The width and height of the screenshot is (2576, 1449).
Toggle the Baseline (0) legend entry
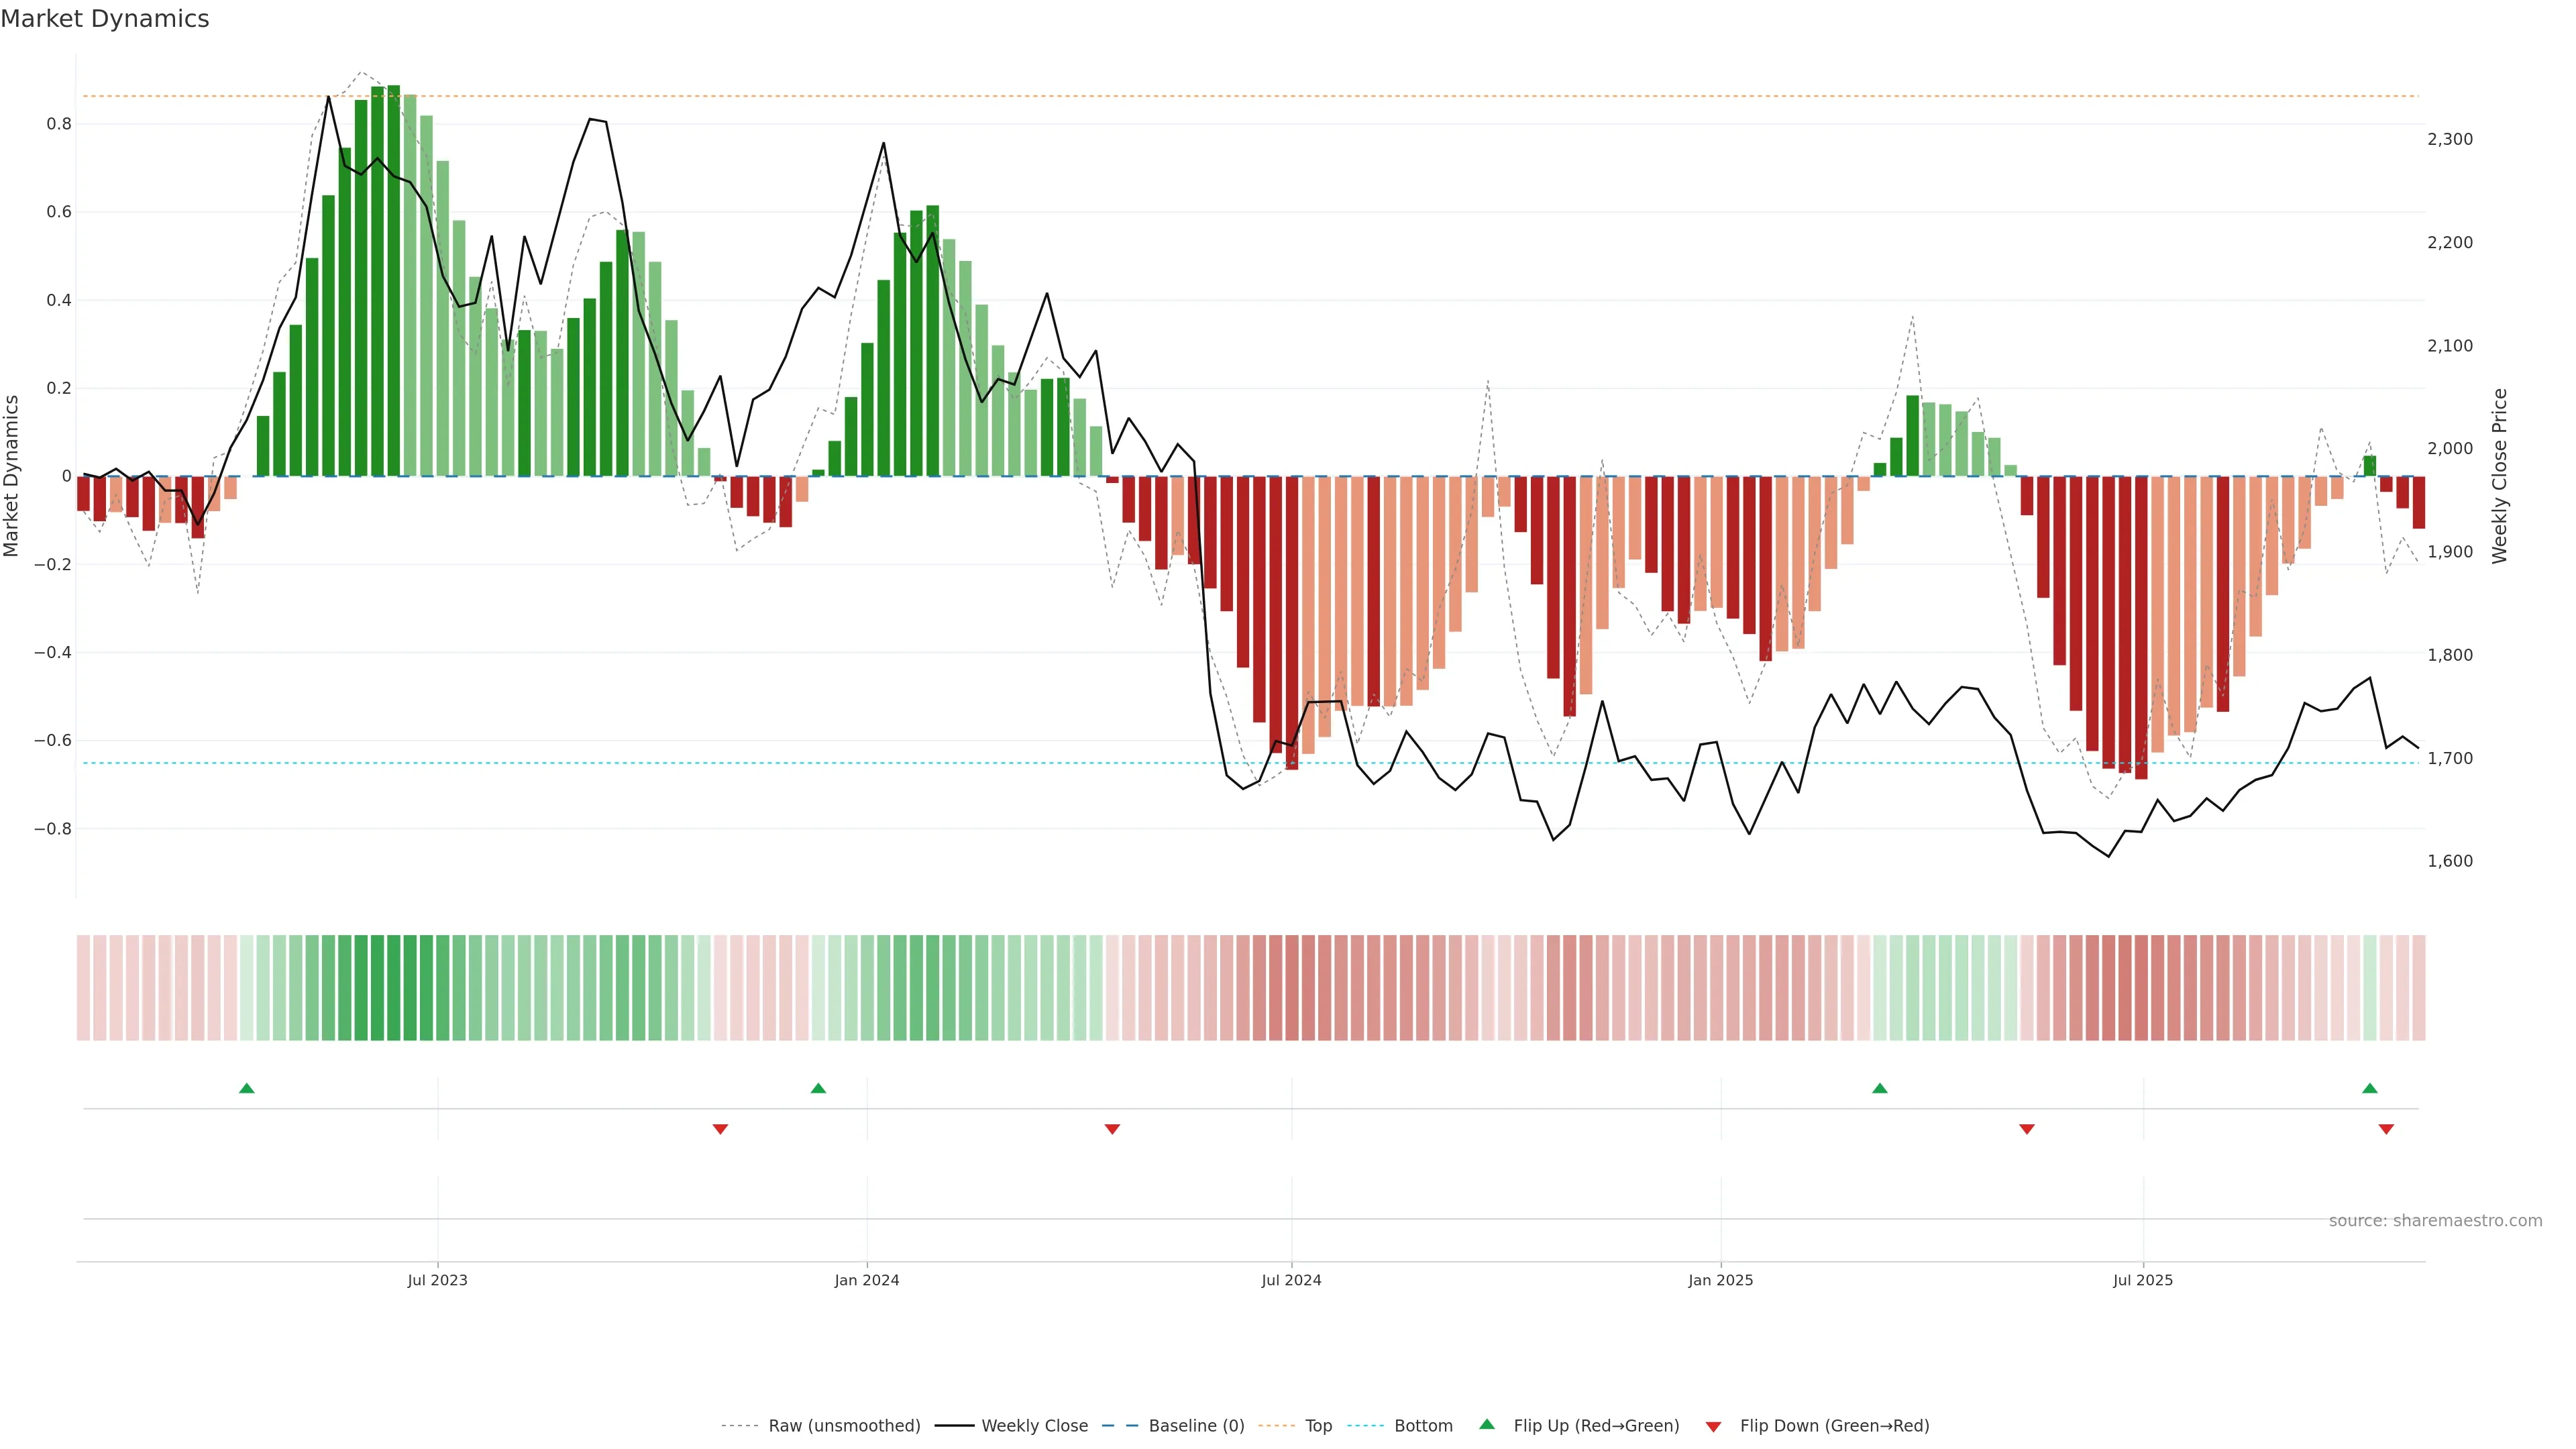tap(1196, 1426)
